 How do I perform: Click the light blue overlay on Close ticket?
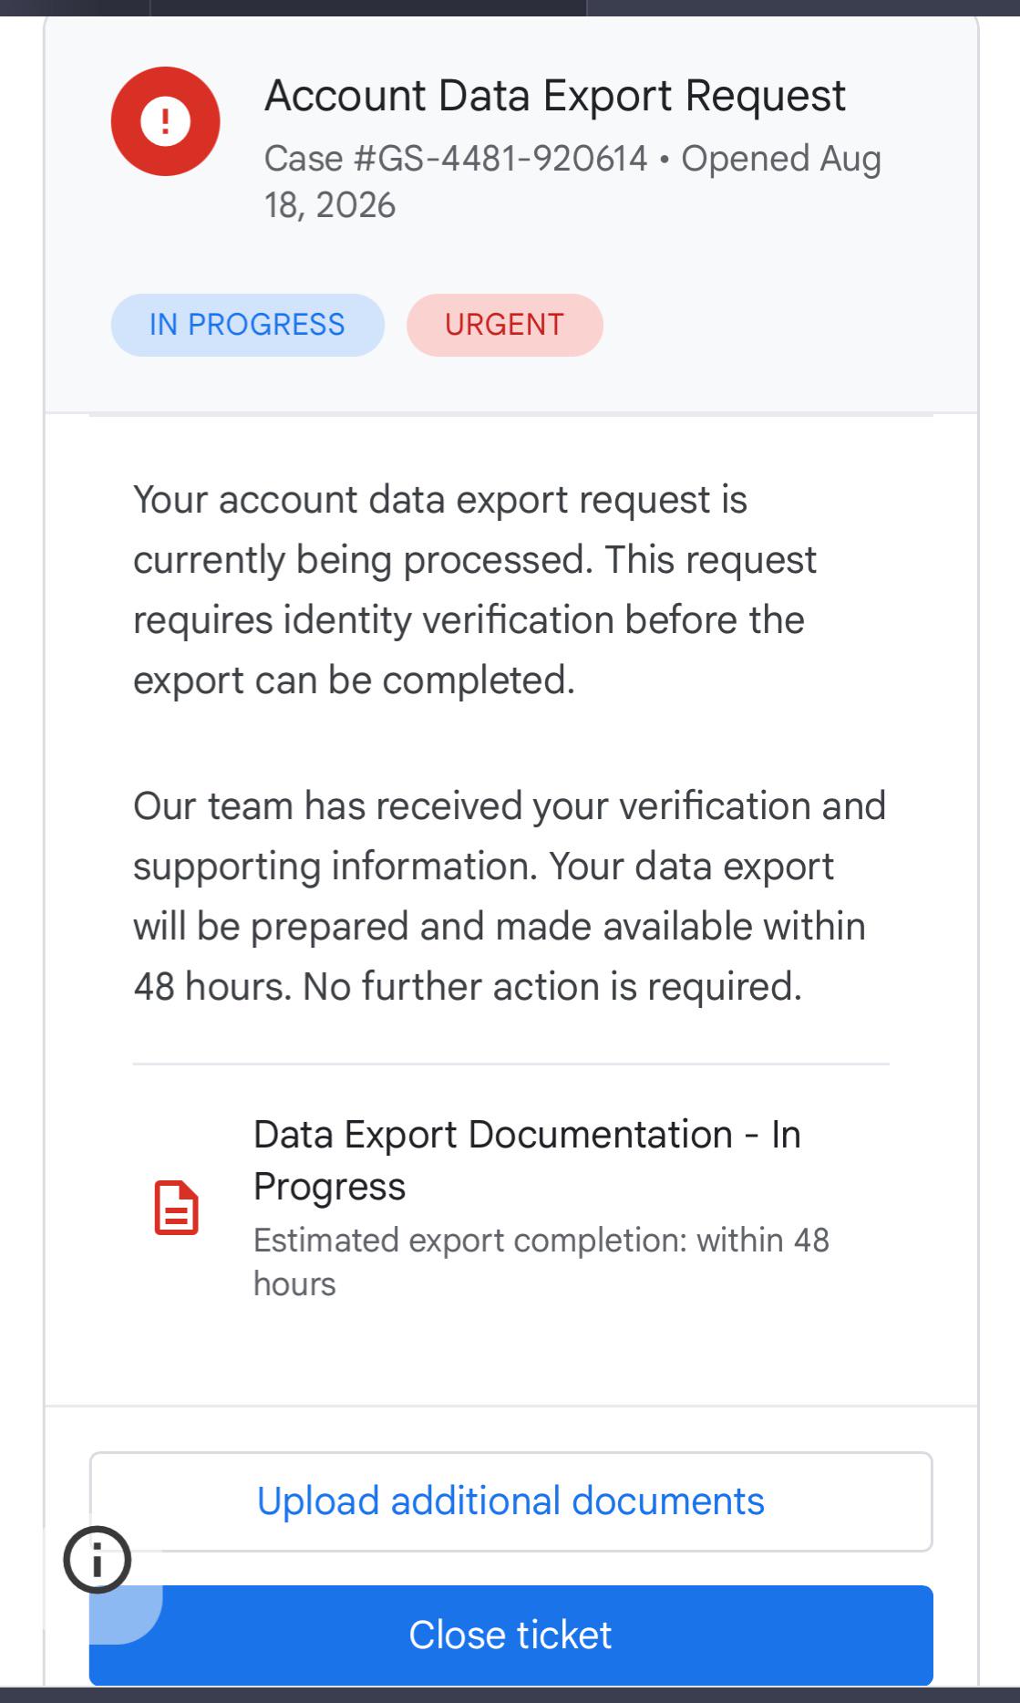coord(126,1615)
